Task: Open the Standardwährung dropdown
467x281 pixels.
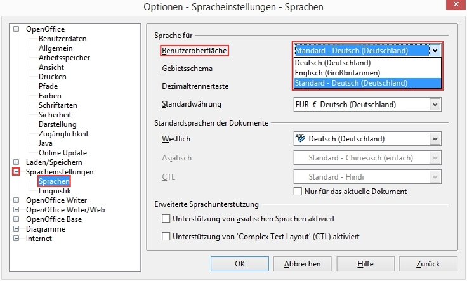Action: (x=435, y=105)
